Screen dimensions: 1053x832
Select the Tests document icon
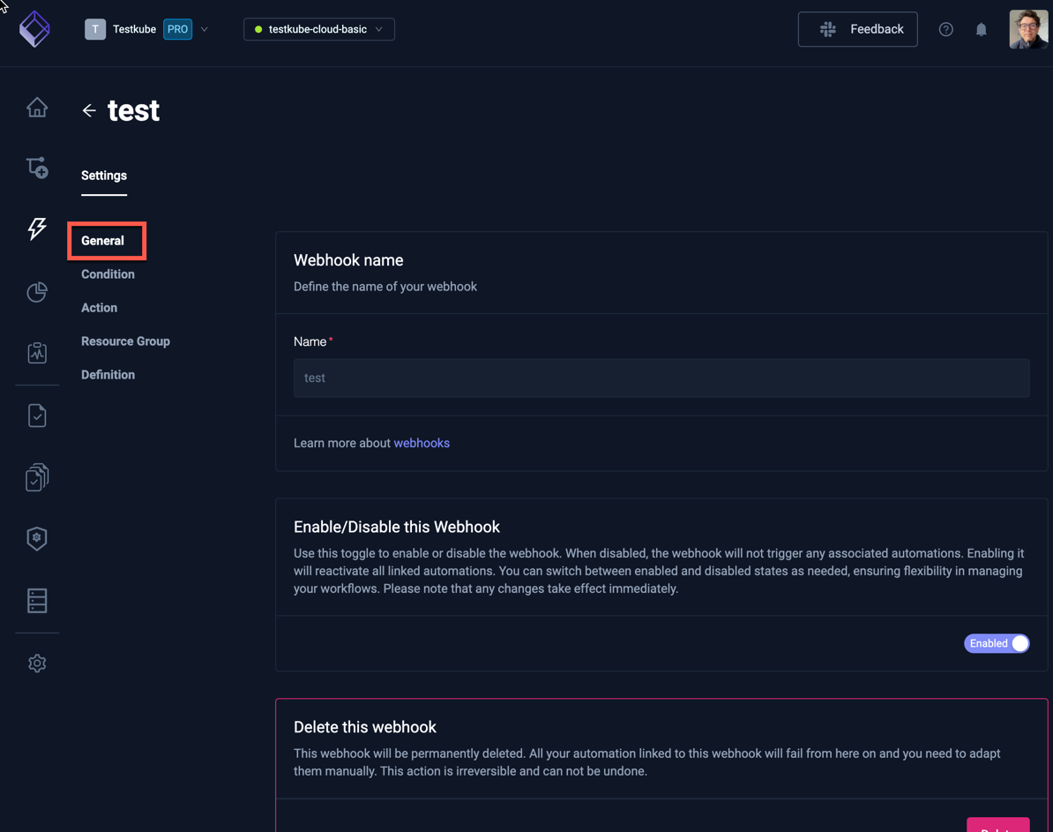[x=37, y=415]
